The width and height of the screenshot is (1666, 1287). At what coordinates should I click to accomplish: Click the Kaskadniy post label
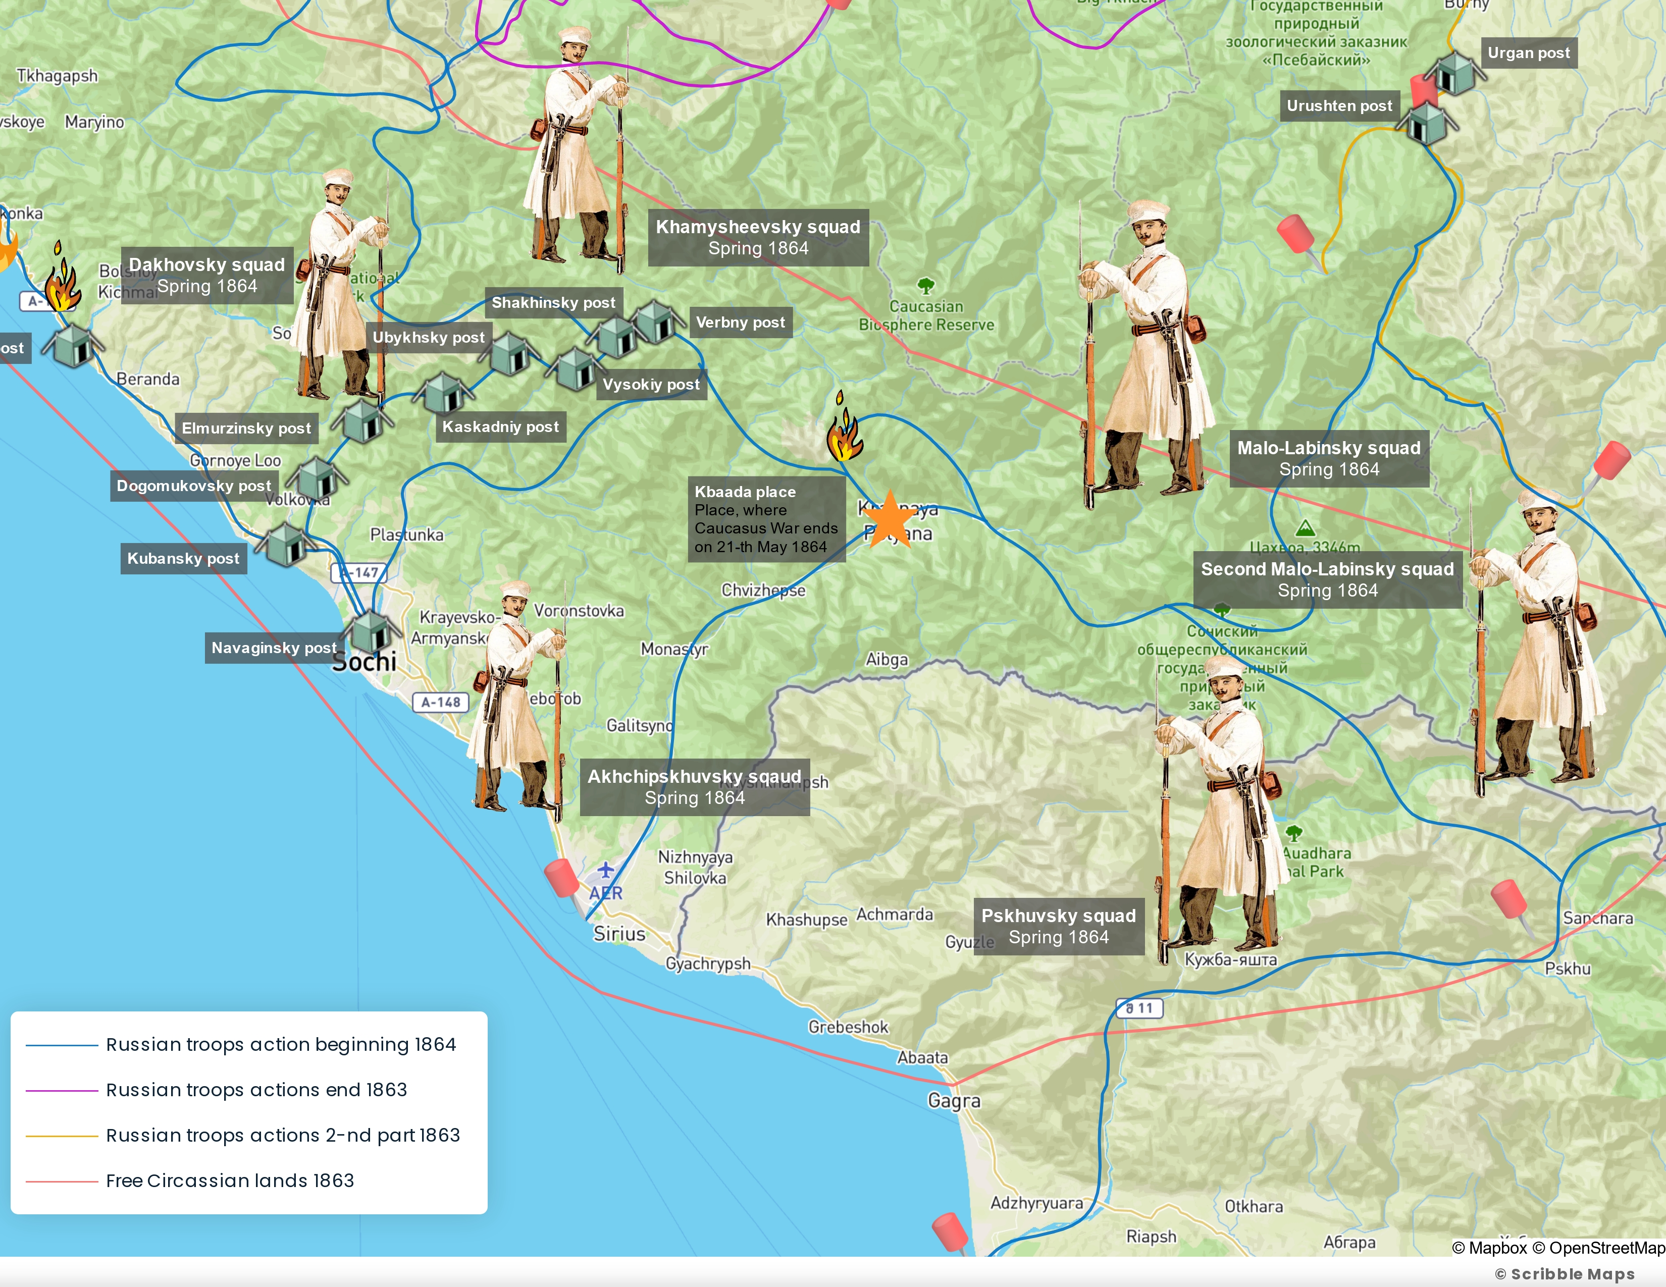(500, 427)
